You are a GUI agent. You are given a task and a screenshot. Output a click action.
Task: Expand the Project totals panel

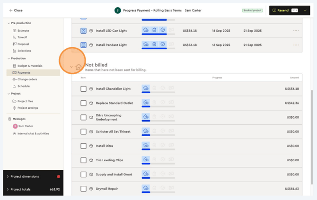[x=8, y=189]
